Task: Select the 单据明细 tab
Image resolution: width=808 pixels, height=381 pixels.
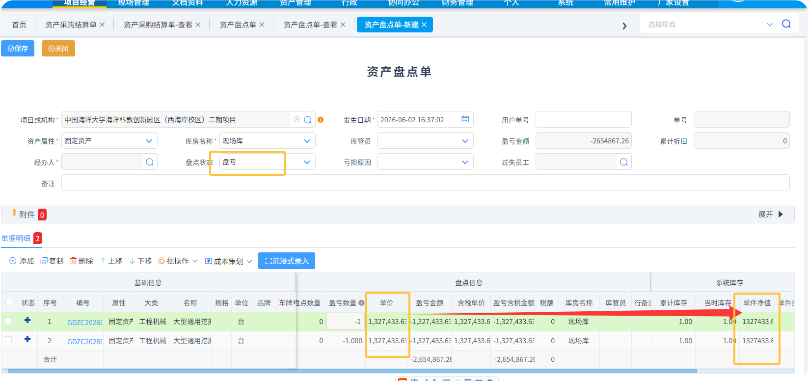Action: pyautogui.click(x=16, y=239)
